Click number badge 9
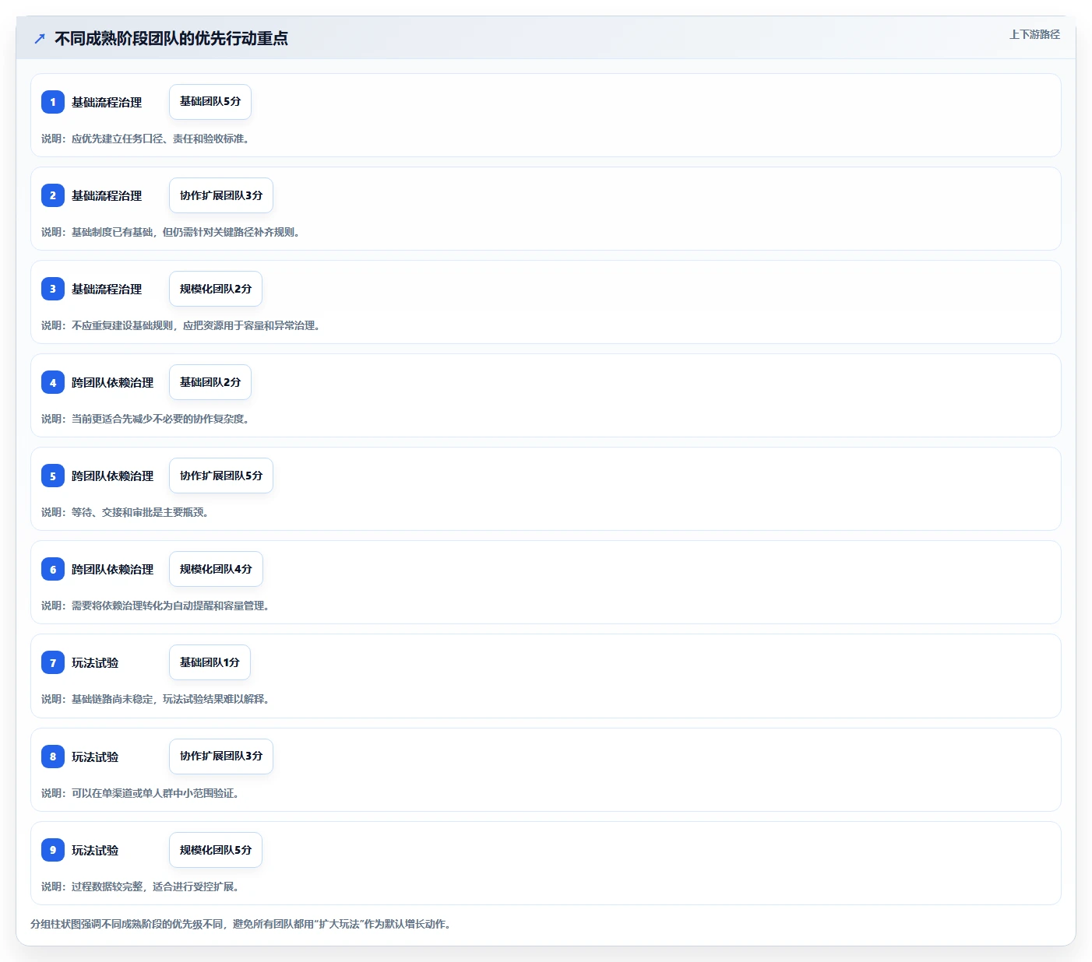 pyautogui.click(x=53, y=850)
